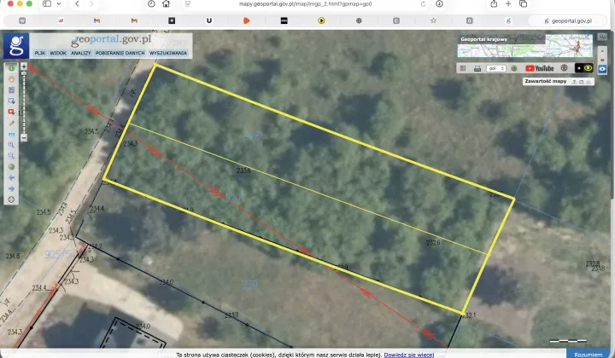The width and height of the screenshot is (615, 358).
Task: Open the WYSZUKIWANIA menu
Action: pyautogui.click(x=168, y=53)
